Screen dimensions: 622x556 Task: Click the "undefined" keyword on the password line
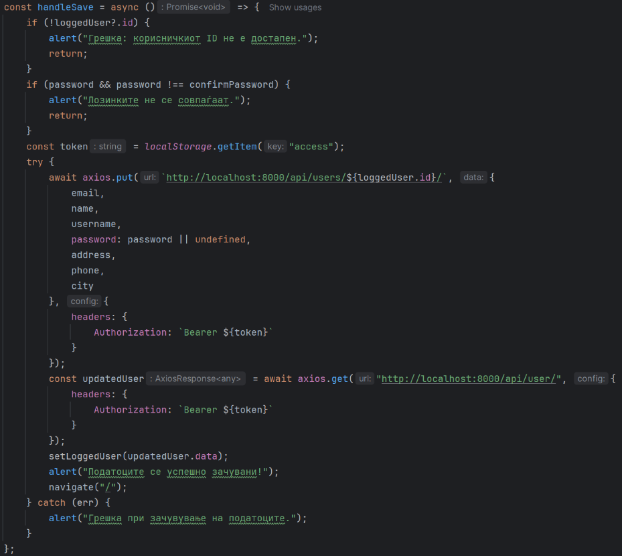(x=220, y=239)
